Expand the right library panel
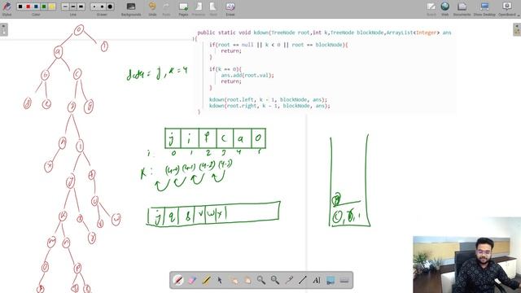The height and width of the screenshot is (293, 521). click(x=517, y=29)
